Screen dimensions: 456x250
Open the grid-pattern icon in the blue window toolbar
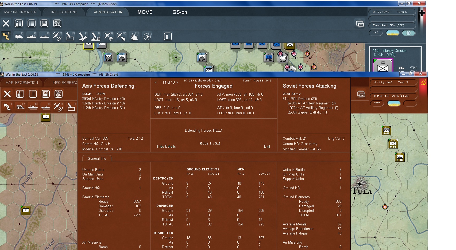coord(57,24)
